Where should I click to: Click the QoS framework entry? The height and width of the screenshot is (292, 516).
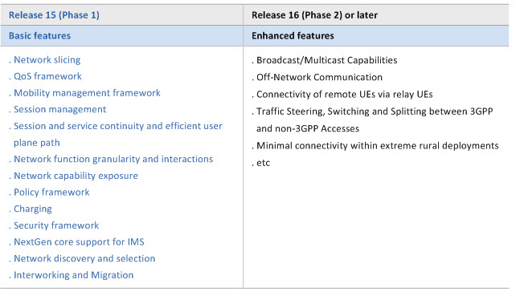click(47, 76)
